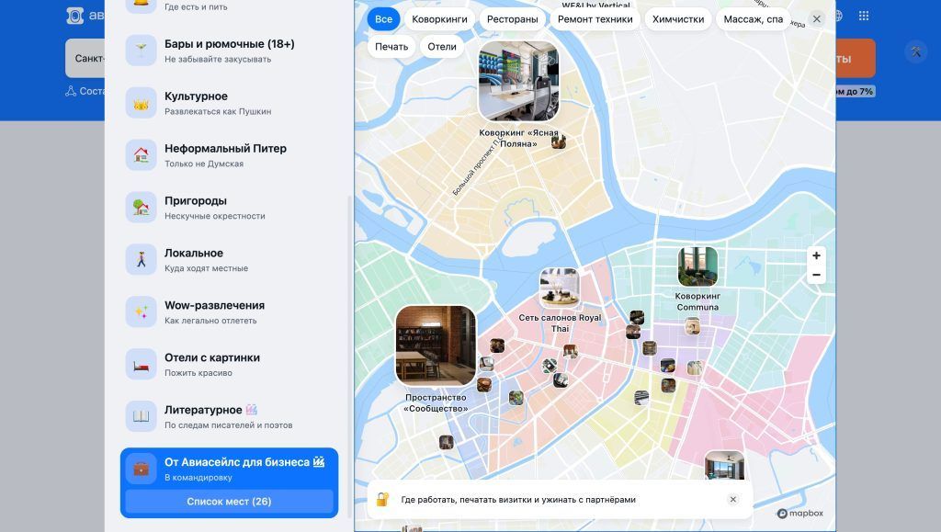The image size is (941, 532).
Task: Open Wow-развлечения guide title
Action: click(214, 305)
